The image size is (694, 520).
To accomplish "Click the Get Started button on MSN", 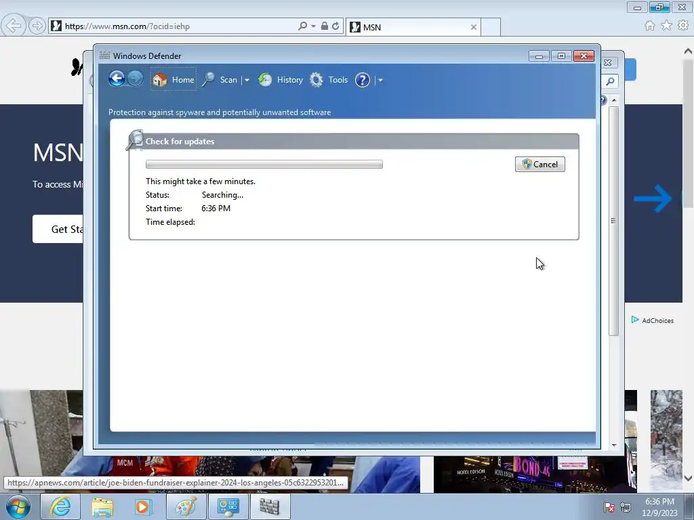I will [x=58, y=229].
